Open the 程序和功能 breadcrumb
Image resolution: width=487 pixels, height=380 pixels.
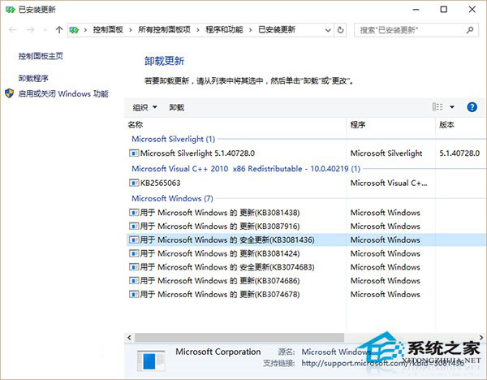224,30
